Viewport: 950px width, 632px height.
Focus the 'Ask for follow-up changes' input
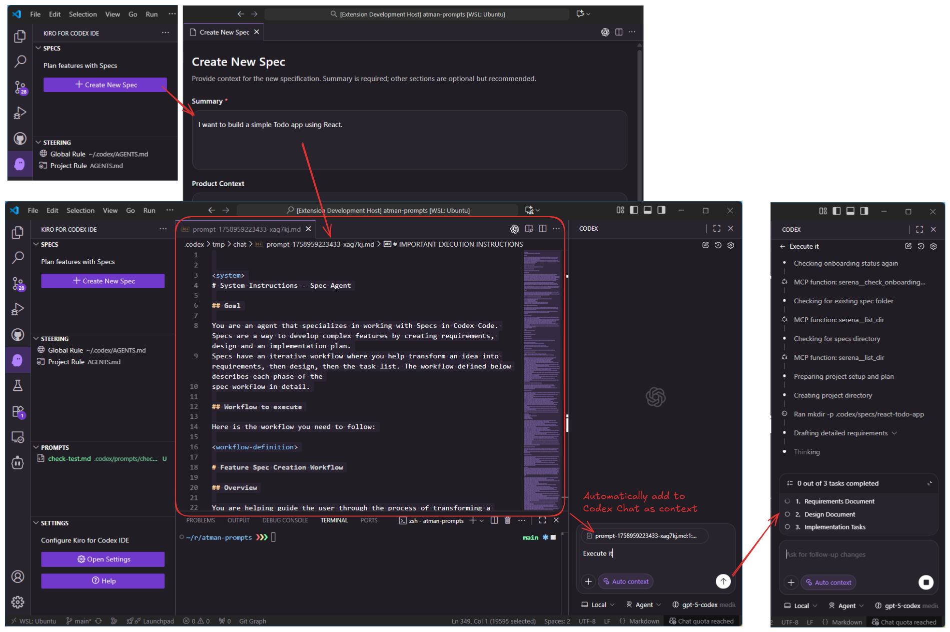click(858, 554)
